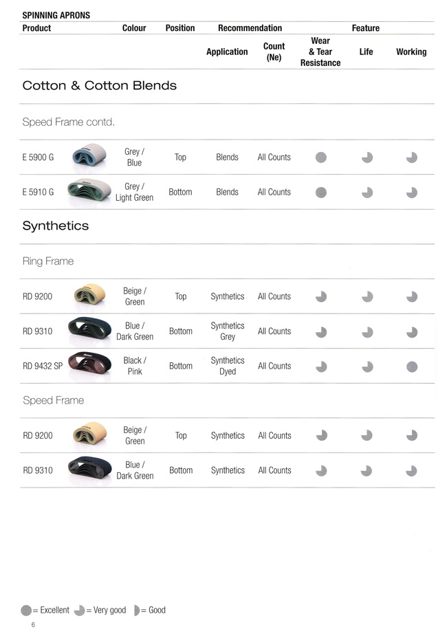This screenshot has width=447, height=636.
Task: Click the Wear & Tear Resistance header
Action: 320,52
